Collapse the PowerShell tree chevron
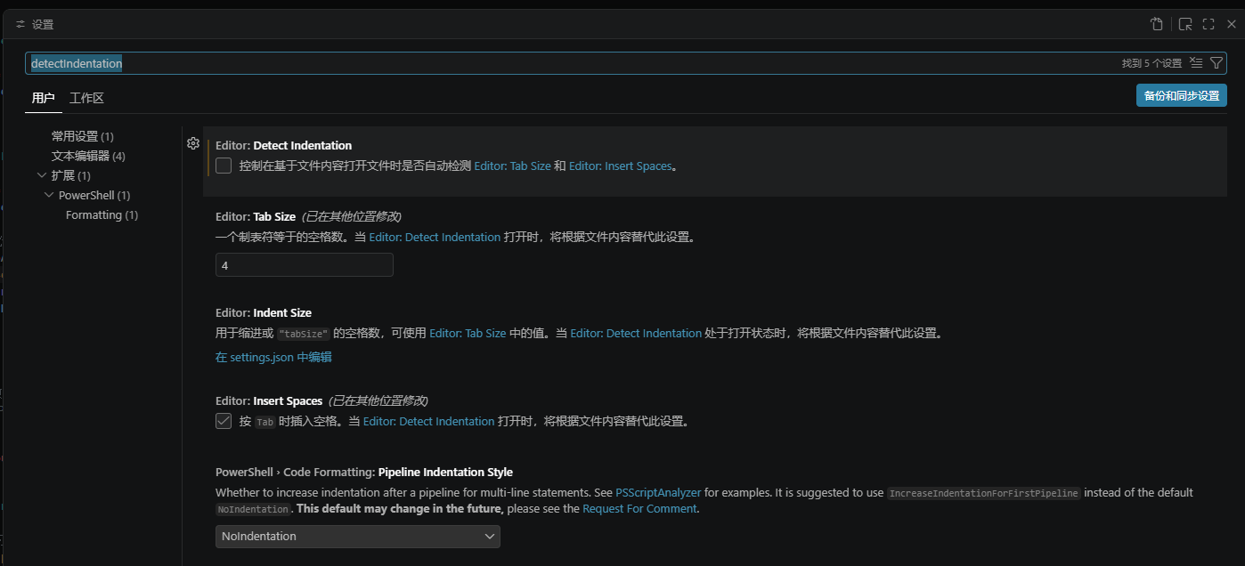The image size is (1245, 566). [49, 195]
